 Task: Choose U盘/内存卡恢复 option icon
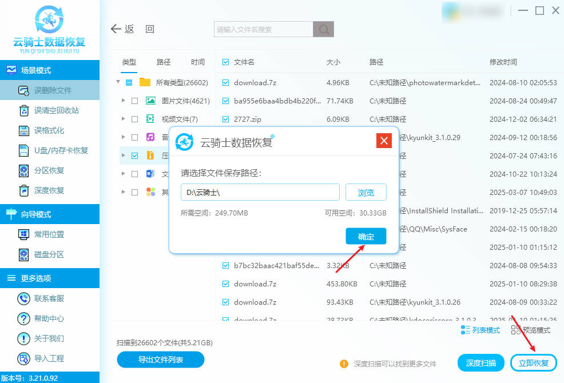click(24, 150)
